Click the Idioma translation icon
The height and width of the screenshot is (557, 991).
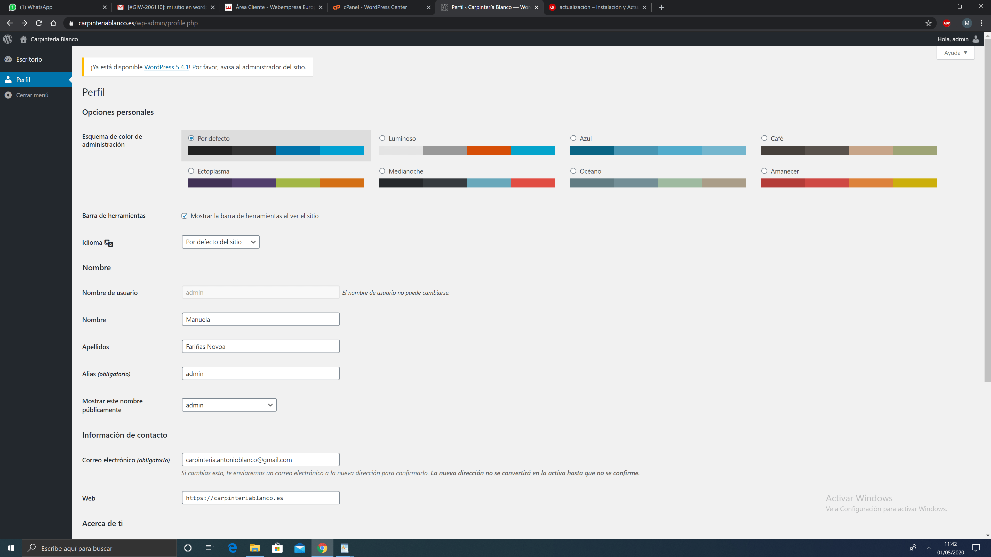[109, 243]
